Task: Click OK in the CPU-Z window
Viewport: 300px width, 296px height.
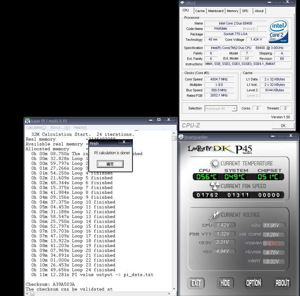Action: (x=283, y=125)
